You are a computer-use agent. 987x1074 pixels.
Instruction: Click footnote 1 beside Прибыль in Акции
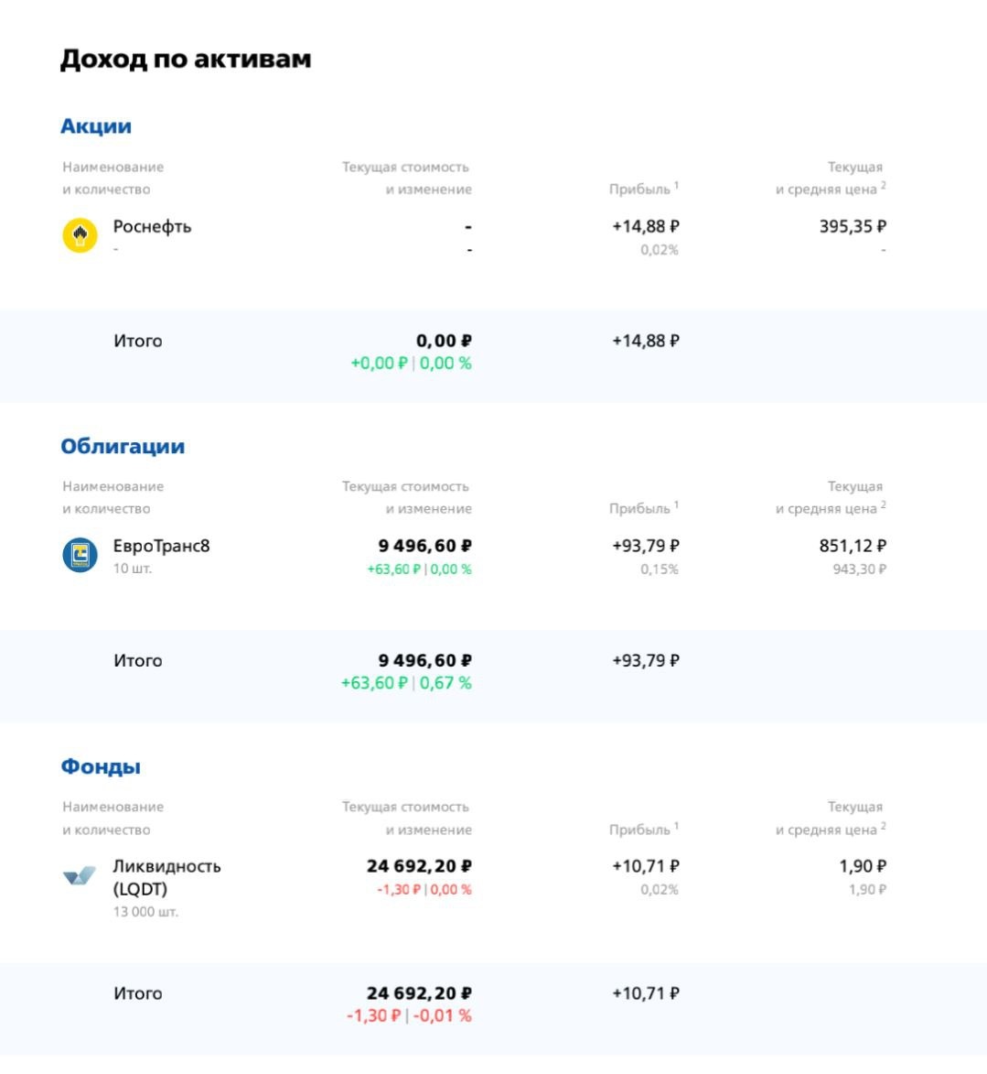tap(676, 185)
